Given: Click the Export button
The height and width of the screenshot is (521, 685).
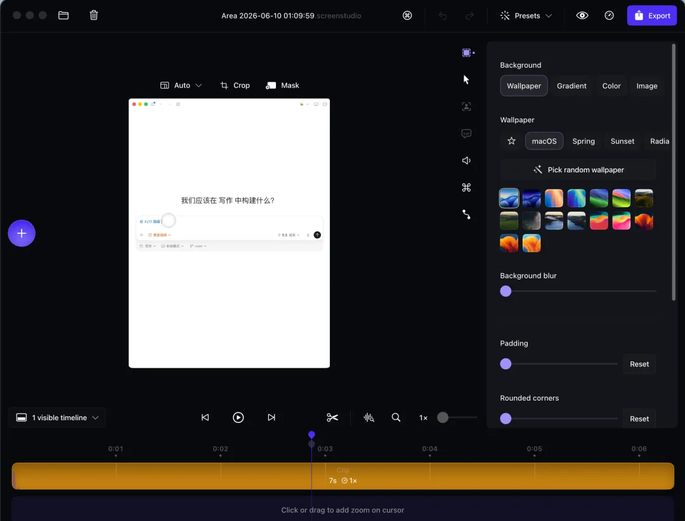Looking at the screenshot, I should click(x=652, y=15).
